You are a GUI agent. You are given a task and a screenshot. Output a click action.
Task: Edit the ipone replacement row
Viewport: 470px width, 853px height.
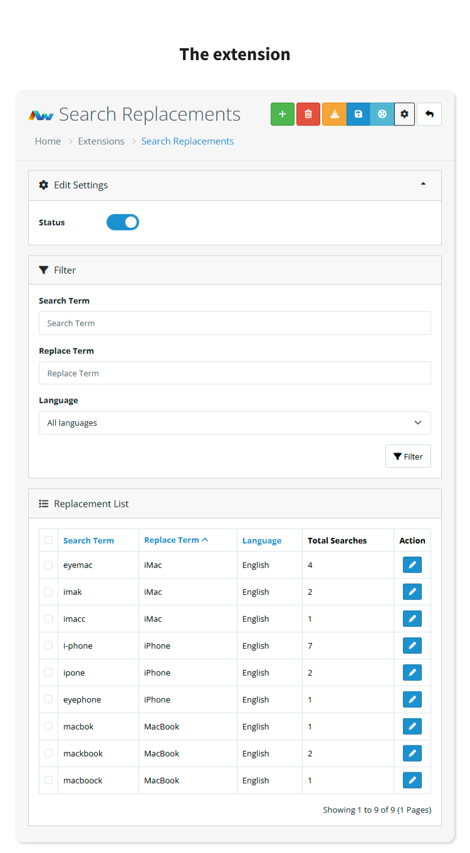coord(412,673)
